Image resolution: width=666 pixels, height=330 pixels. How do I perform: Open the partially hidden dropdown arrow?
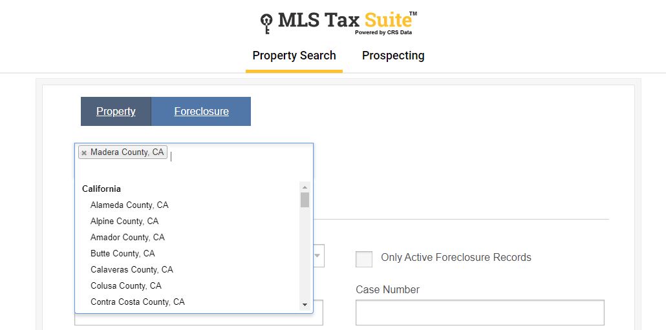318,256
